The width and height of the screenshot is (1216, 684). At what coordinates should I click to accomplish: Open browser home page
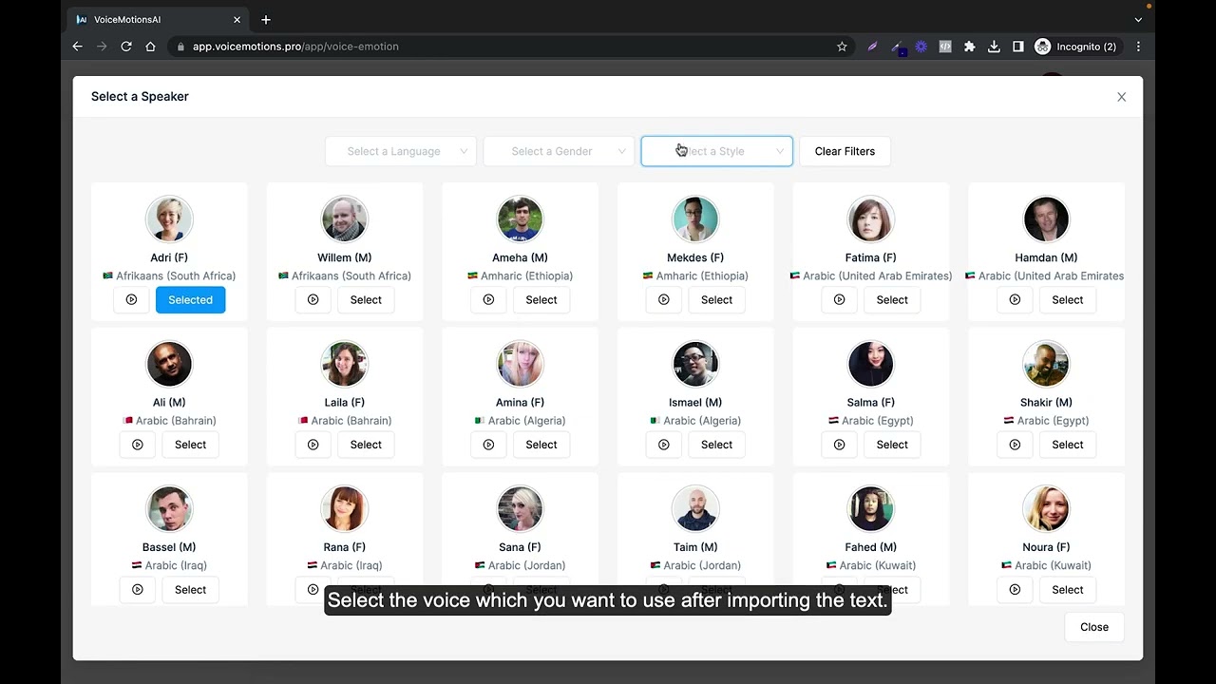tap(150, 47)
